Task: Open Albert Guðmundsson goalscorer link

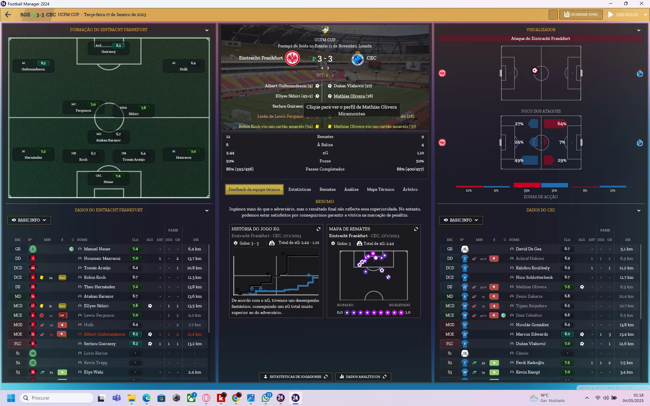Action: pos(289,86)
